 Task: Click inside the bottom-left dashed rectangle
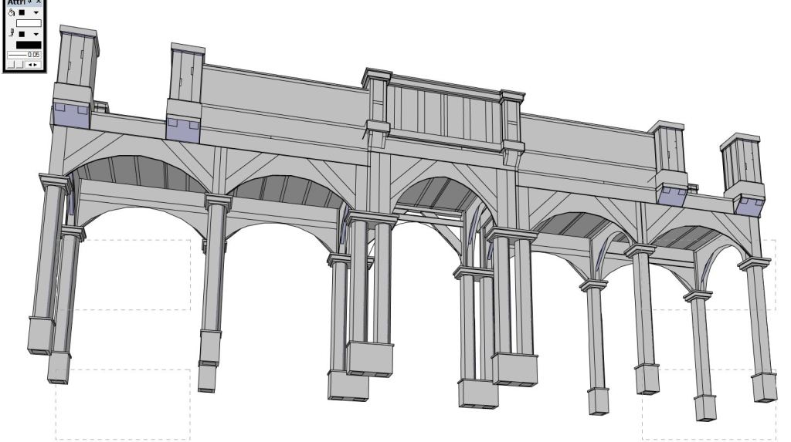(x=122, y=405)
